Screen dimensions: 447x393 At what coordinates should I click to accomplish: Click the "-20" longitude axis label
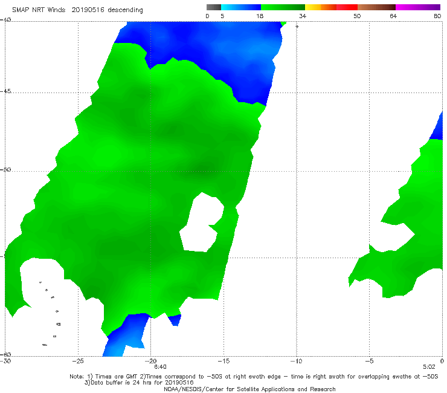click(x=151, y=361)
